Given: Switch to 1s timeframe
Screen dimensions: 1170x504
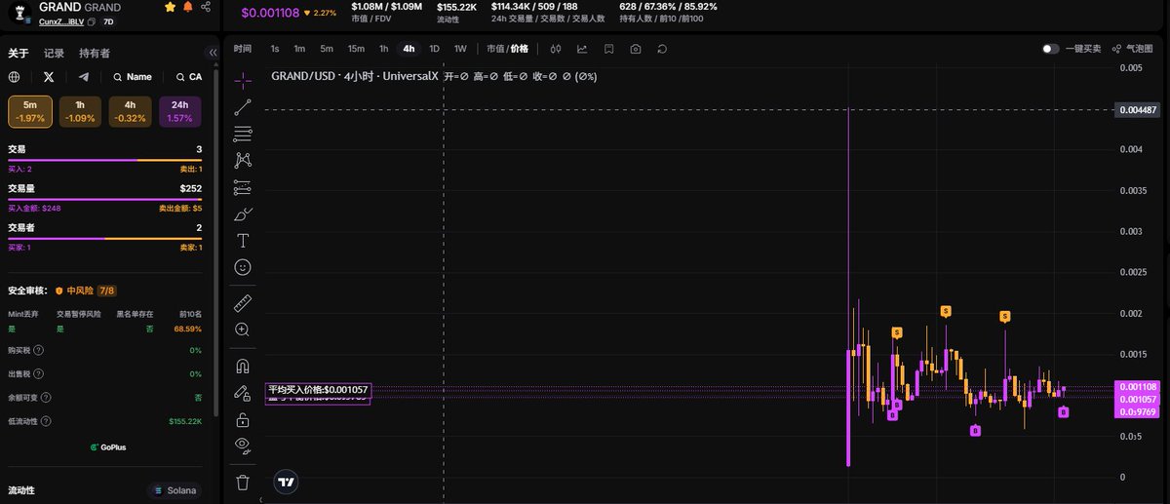Looking at the screenshot, I should [275, 49].
